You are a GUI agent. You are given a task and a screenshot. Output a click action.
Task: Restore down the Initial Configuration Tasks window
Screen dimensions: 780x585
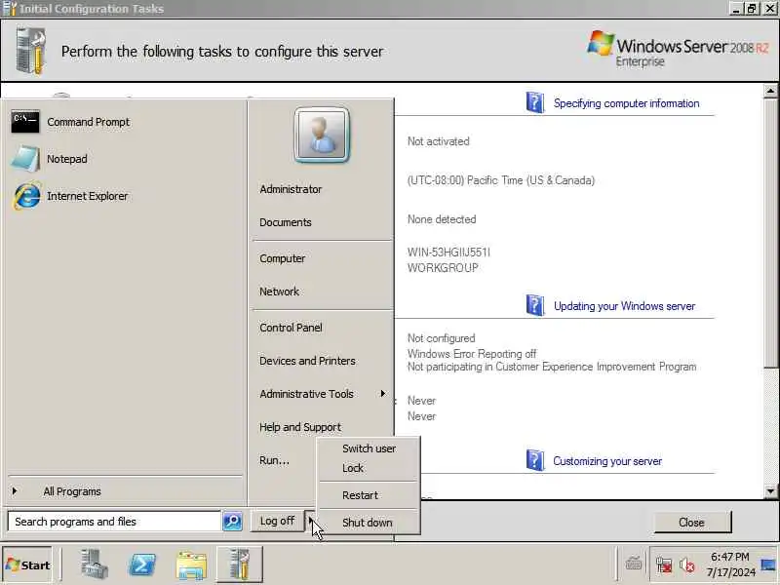coord(752,9)
